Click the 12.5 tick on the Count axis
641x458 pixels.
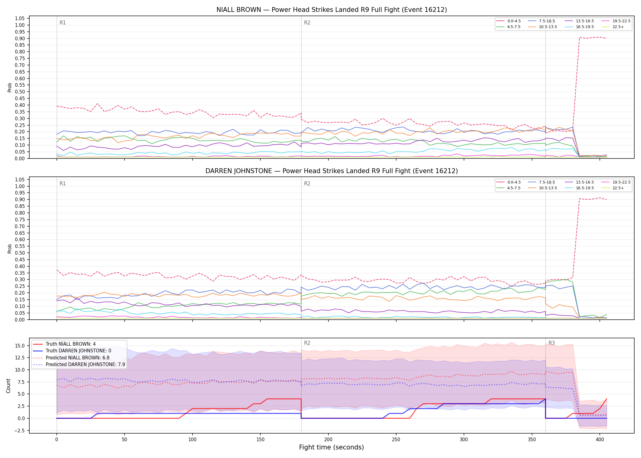coord(20,358)
